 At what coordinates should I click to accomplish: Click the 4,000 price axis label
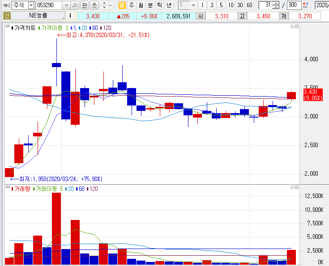311,59
